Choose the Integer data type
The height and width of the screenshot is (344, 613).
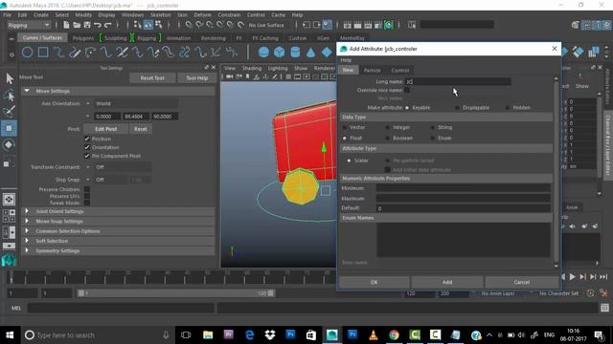coord(387,127)
